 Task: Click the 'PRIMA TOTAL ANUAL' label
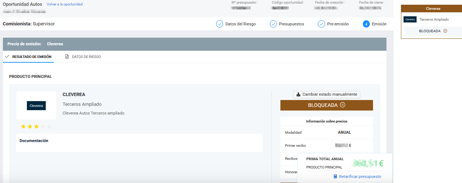point(325,159)
